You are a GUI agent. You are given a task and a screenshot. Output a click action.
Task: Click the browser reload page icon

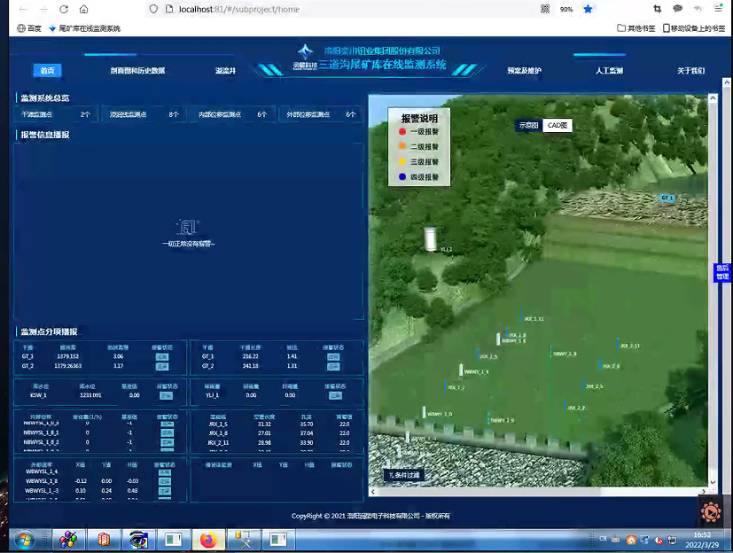(x=64, y=9)
